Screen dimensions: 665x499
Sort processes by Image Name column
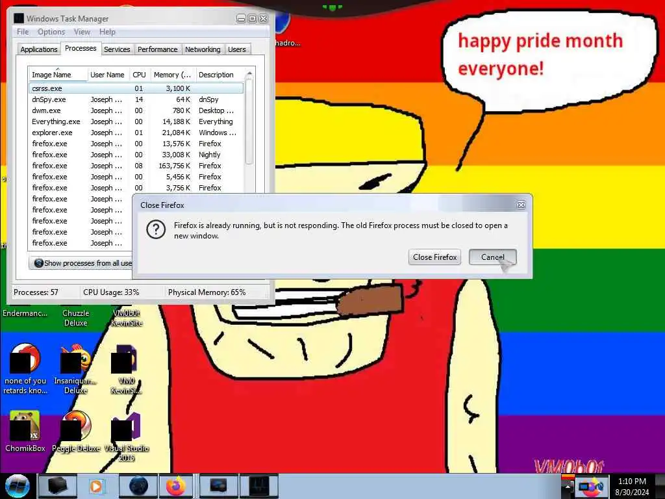(x=58, y=75)
